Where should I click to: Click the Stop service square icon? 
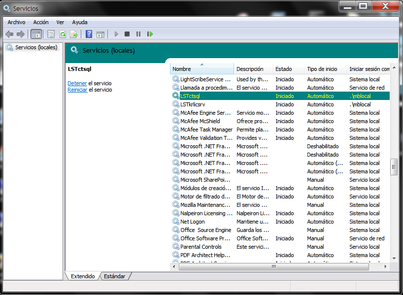pyautogui.click(x=127, y=34)
